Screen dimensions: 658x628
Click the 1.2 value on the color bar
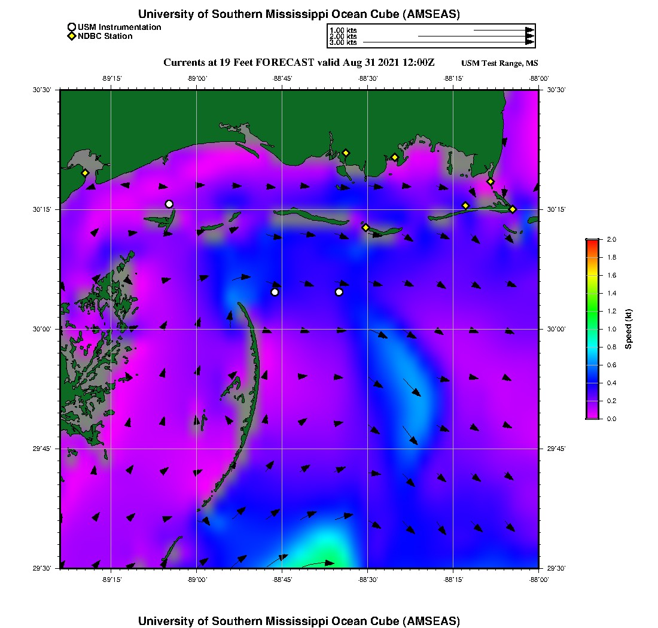point(611,311)
